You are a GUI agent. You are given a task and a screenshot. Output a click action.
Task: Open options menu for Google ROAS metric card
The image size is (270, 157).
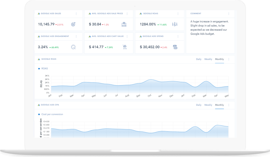click(178, 13)
